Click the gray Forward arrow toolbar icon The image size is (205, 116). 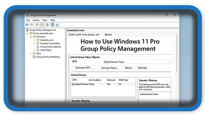(31, 25)
